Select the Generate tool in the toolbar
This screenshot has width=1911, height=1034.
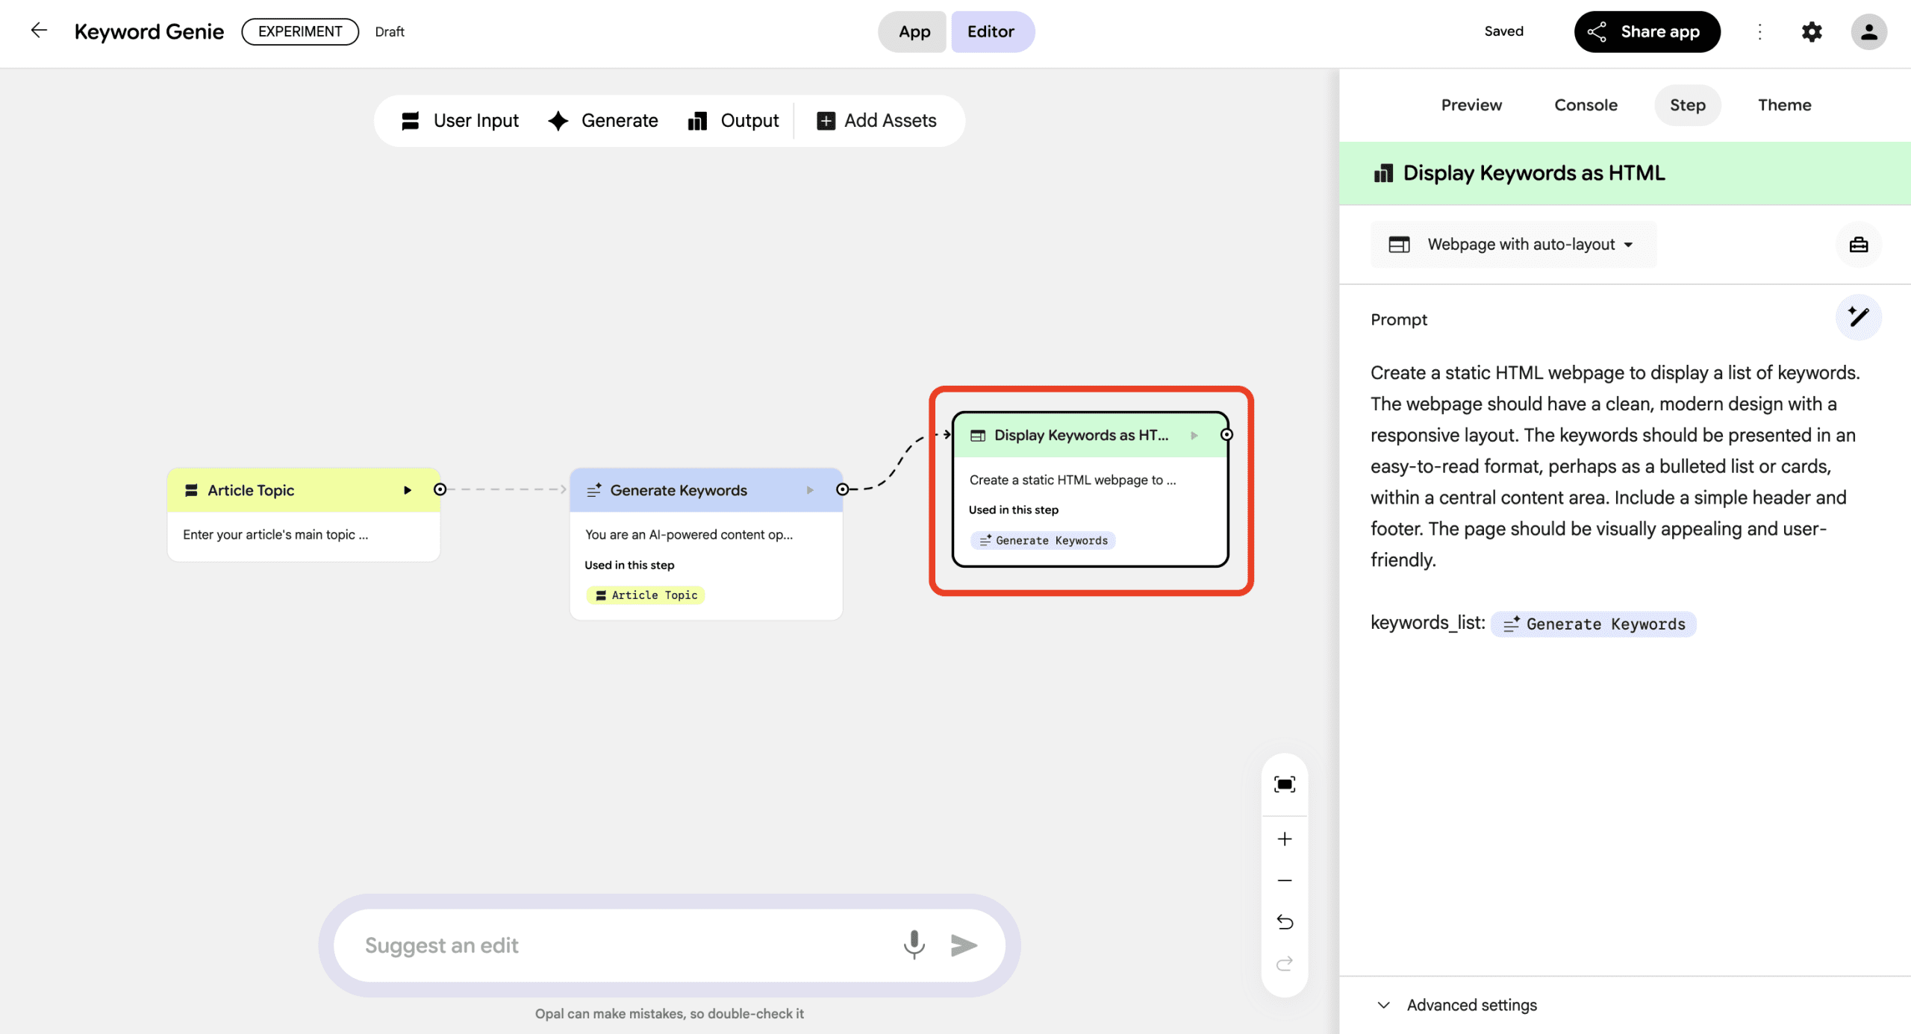pyautogui.click(x=603, y=120)
